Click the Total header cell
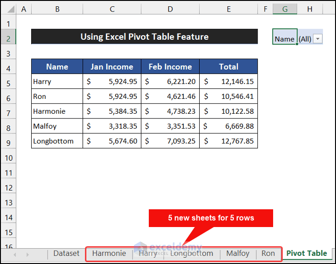 (x=228, y=67)
